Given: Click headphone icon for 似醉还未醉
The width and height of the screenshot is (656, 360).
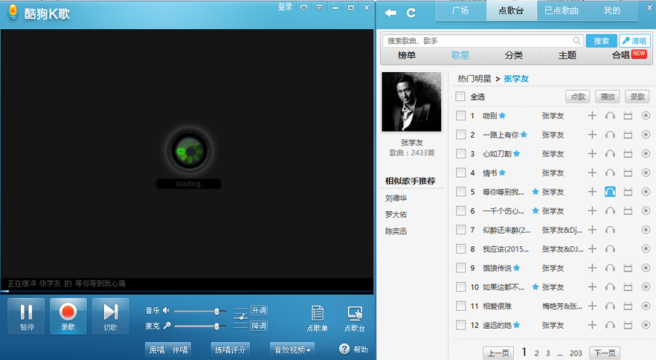Looking at the screenshot, I should pos(610,230).
